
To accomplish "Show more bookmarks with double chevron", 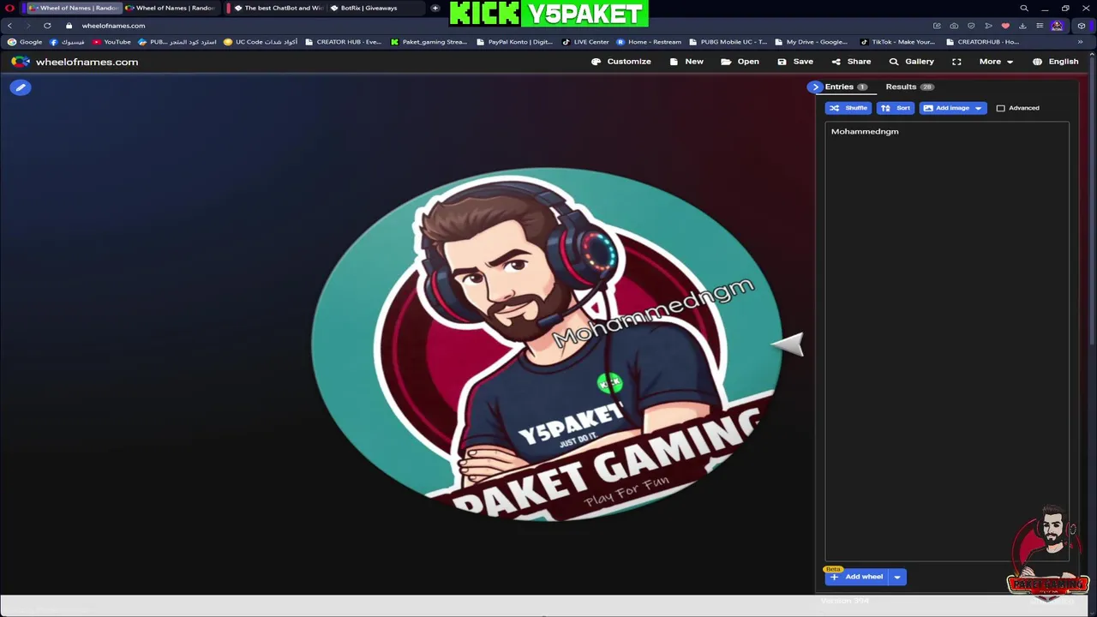I will pyautogui.click(x=1081, y=42).
